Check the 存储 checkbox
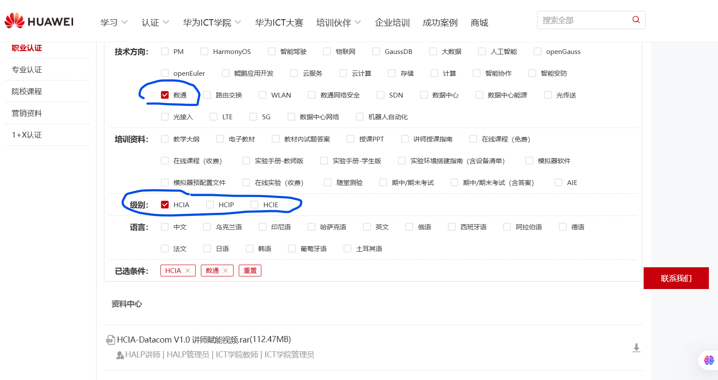718x380 pixels. tap(392, 73)
